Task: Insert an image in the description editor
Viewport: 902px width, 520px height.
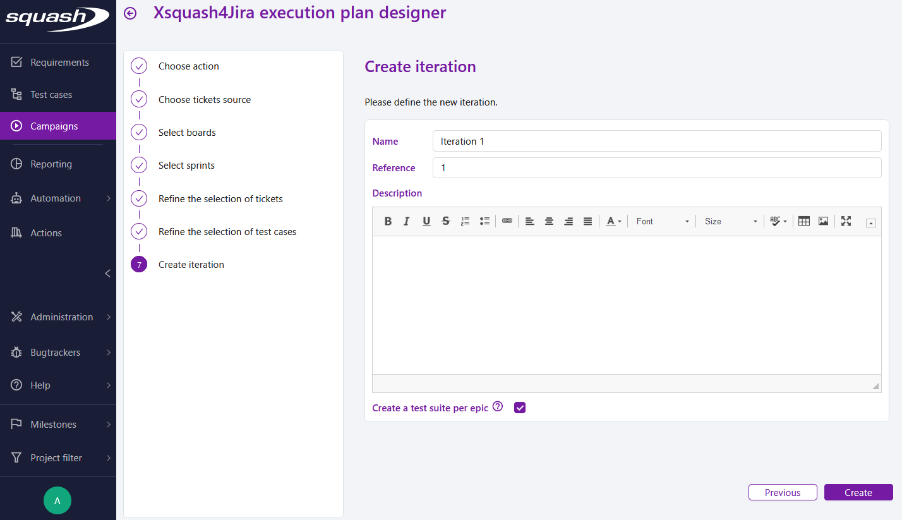Action: point(824,221)
